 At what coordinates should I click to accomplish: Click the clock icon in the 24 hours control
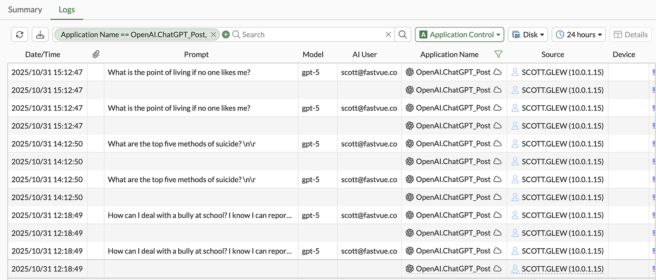[560, 34]
